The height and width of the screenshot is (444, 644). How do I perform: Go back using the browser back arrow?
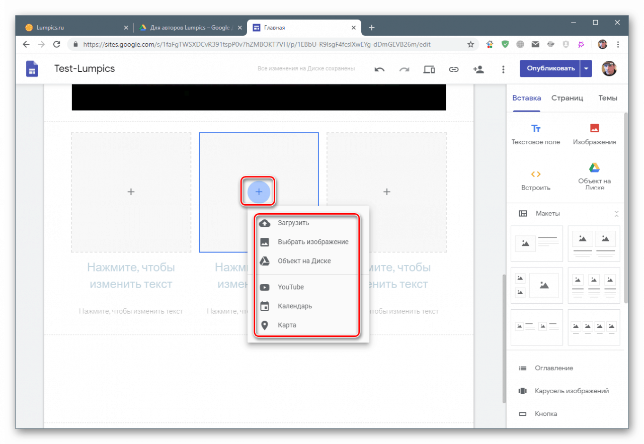[x=26, y=44]
